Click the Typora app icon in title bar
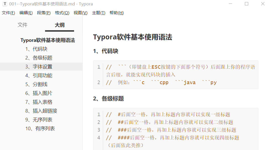 [x=5, y=4]
